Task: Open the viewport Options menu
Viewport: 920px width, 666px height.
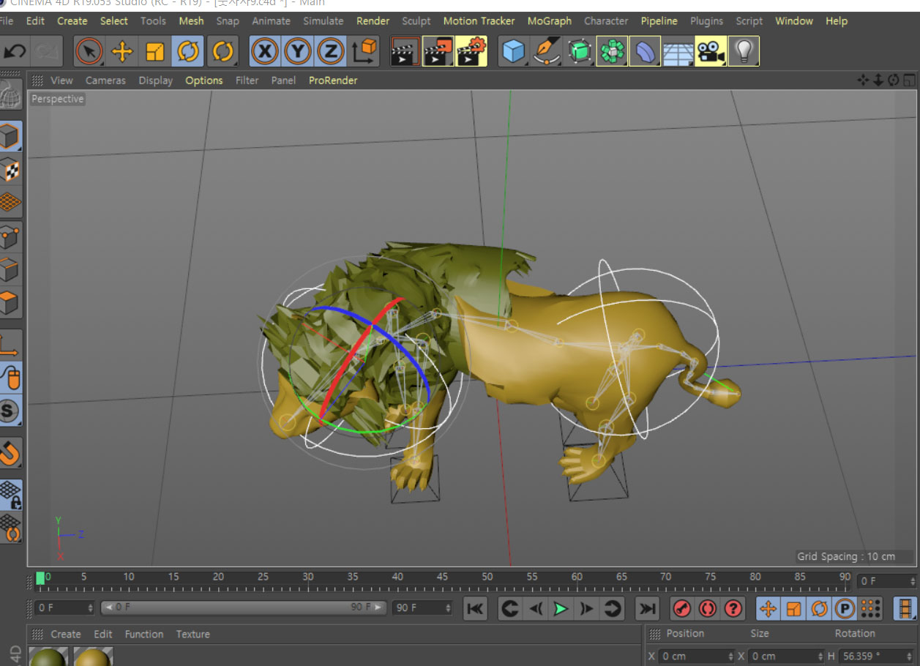Action: point(204,81)
